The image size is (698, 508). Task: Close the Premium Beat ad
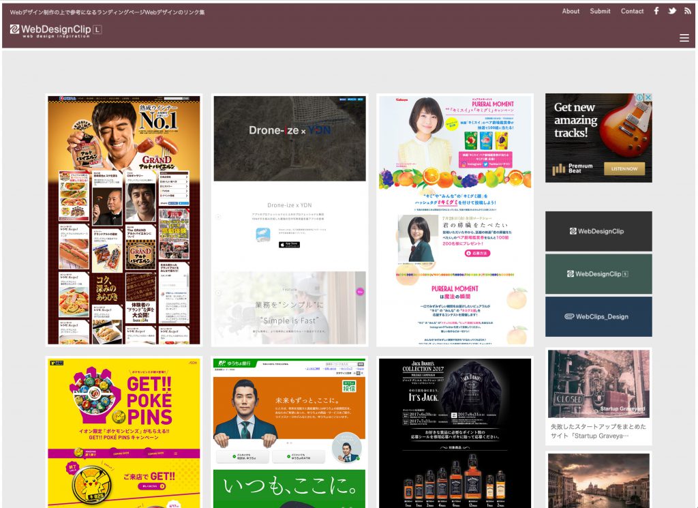click(648, 98)
